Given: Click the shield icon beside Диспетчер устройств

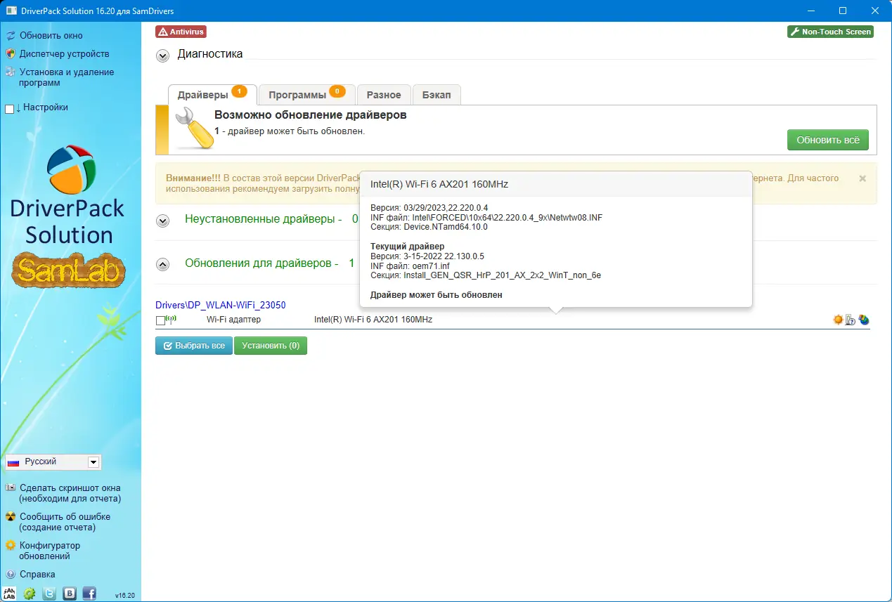Looking at the screenshot, I should pyautogui.click(x=10, y=53).
